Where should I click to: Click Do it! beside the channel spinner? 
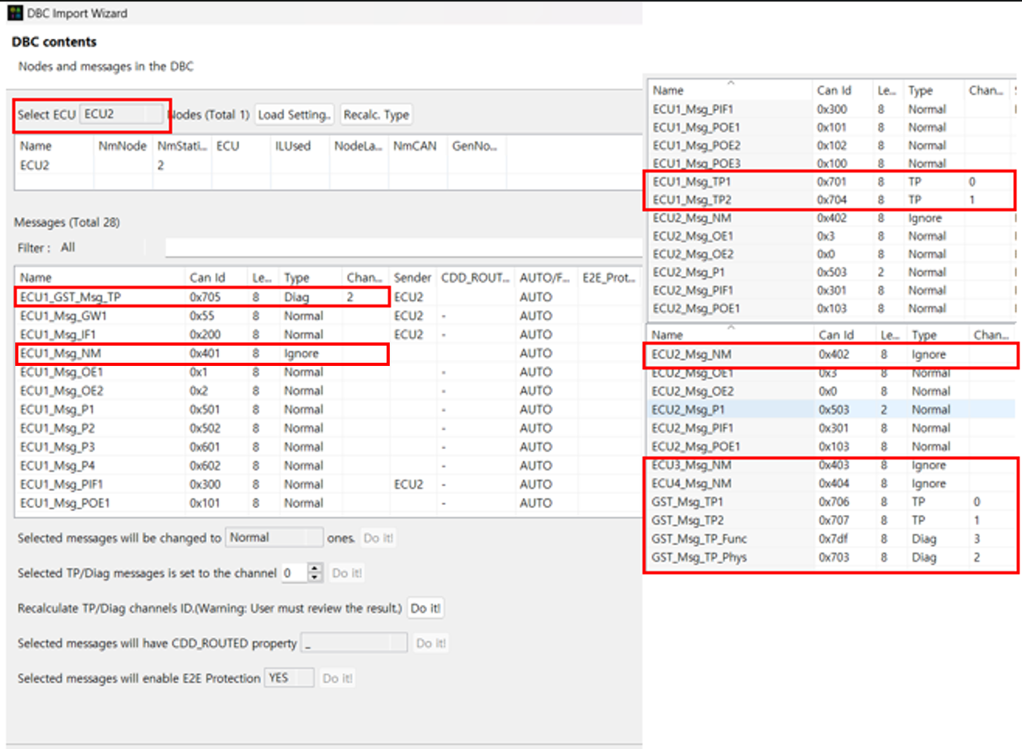347,573
